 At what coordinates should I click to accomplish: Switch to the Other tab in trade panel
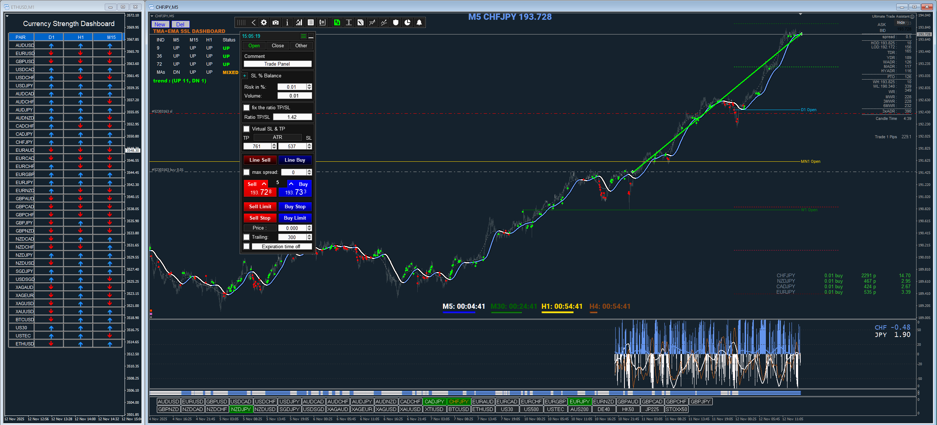[x=301, y=46]
